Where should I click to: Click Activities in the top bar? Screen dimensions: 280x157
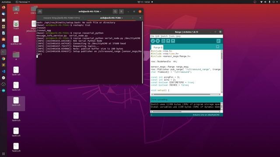[x=6, y=2]
